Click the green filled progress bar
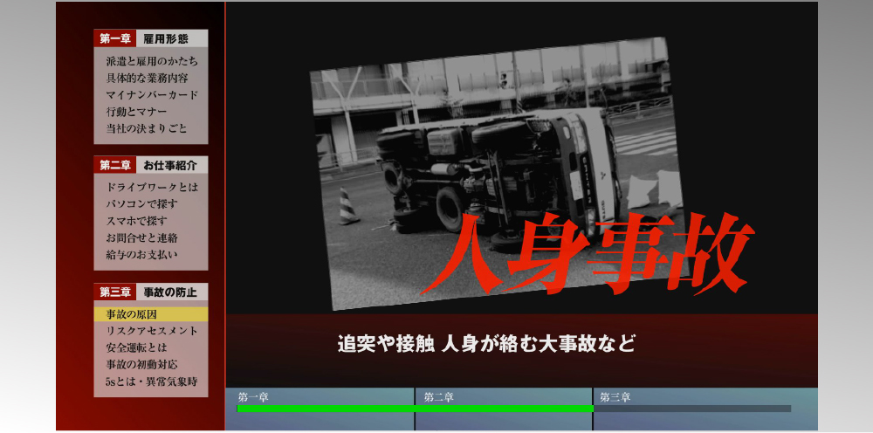The height and width of the screenshot is (433, 873). tap(416, 409)
